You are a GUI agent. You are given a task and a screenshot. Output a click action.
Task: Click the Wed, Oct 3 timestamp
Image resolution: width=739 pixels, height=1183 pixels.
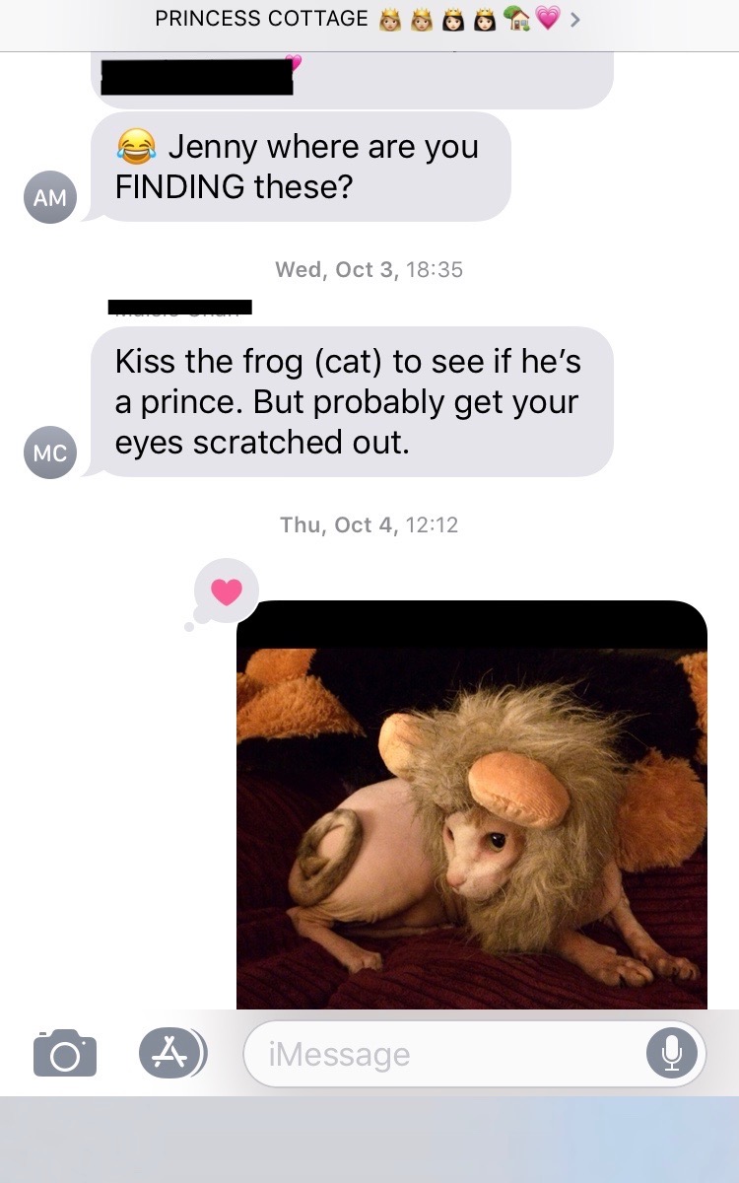(x=369, y=269)
